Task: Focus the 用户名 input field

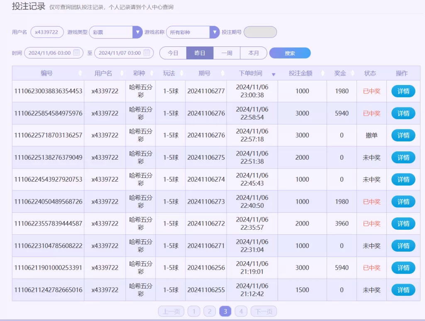Action: pyautogui.click(x=47, y=32)
